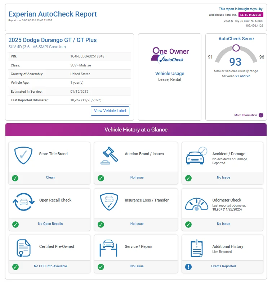This screenshot has width=272, height=282.
Task: Click the No Open Recalls link
Action: coord(50,224)
